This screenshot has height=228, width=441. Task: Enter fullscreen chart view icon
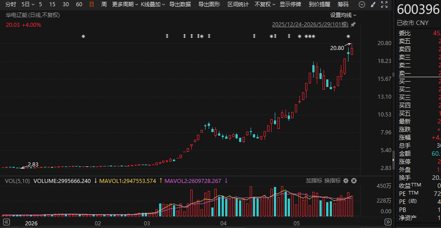[x=384, y=4]
